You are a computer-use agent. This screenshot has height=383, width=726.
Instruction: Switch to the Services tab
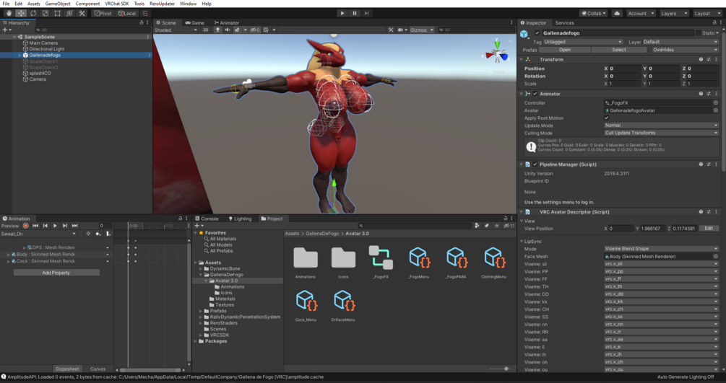pos(564,22)
